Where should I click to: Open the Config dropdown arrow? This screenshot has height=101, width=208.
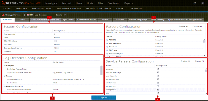[x=65, y=15]
